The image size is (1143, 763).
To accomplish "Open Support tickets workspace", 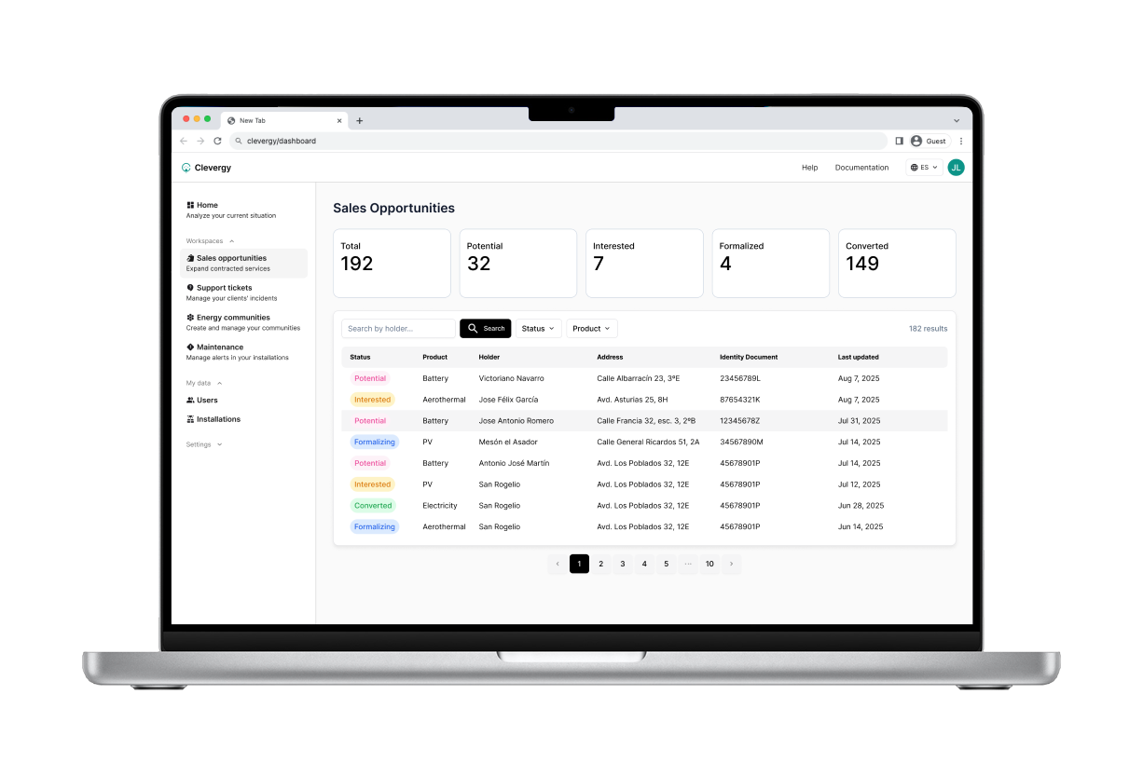I will (243, 293).
